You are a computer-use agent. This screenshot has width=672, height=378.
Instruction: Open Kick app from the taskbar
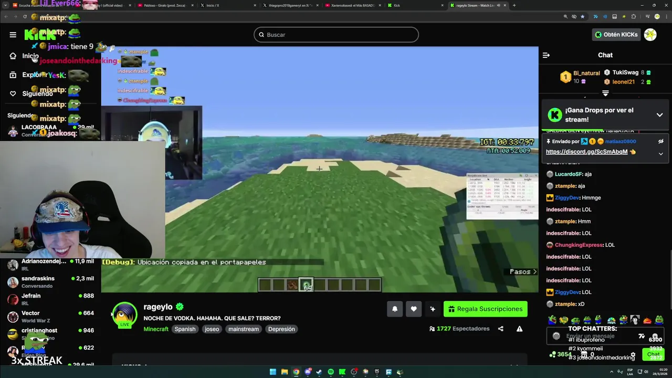pos(342,372)
